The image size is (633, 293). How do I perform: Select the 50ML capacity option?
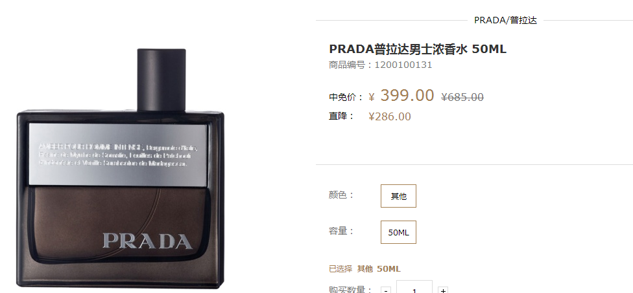coord(398,232)
